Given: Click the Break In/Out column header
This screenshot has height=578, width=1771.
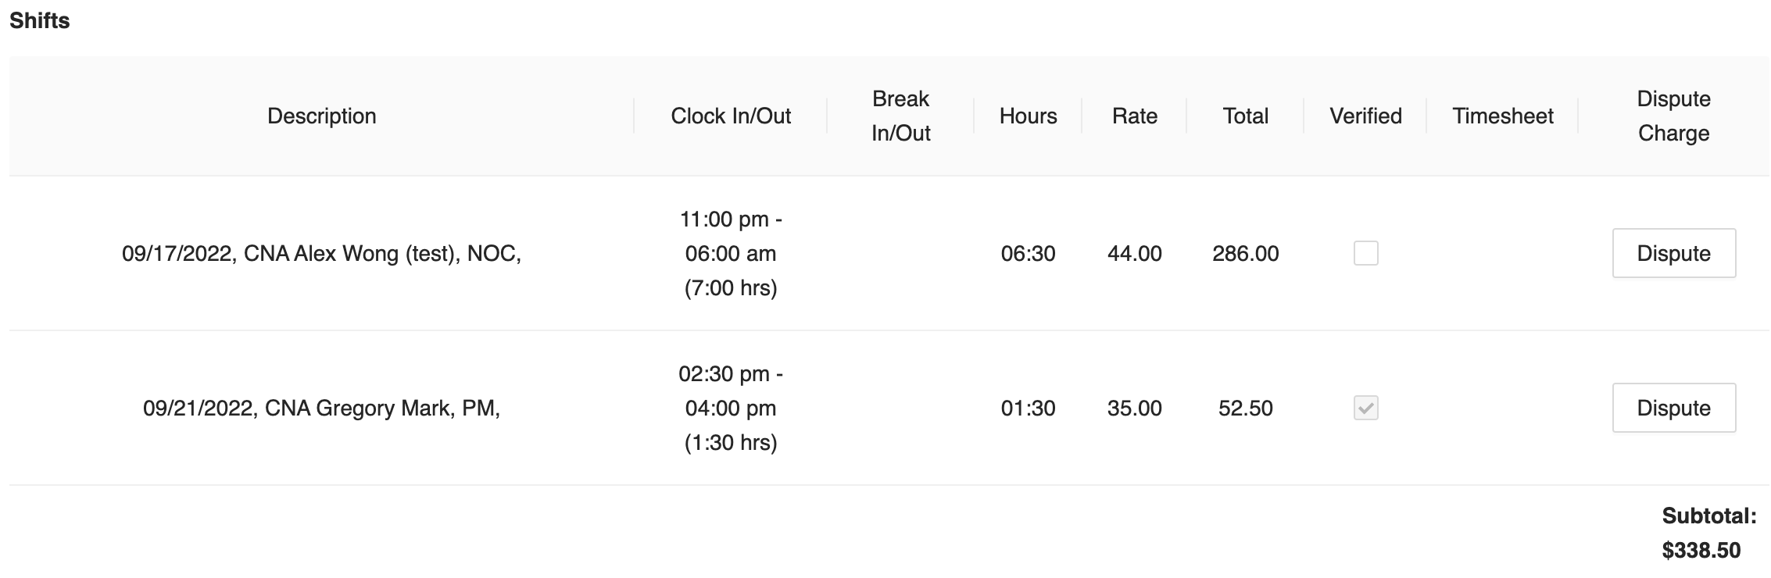Looking at the screenshot, I should point(900,116).
